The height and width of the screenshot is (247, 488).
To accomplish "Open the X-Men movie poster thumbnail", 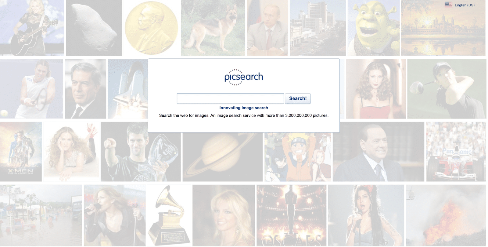I will 21,152.
